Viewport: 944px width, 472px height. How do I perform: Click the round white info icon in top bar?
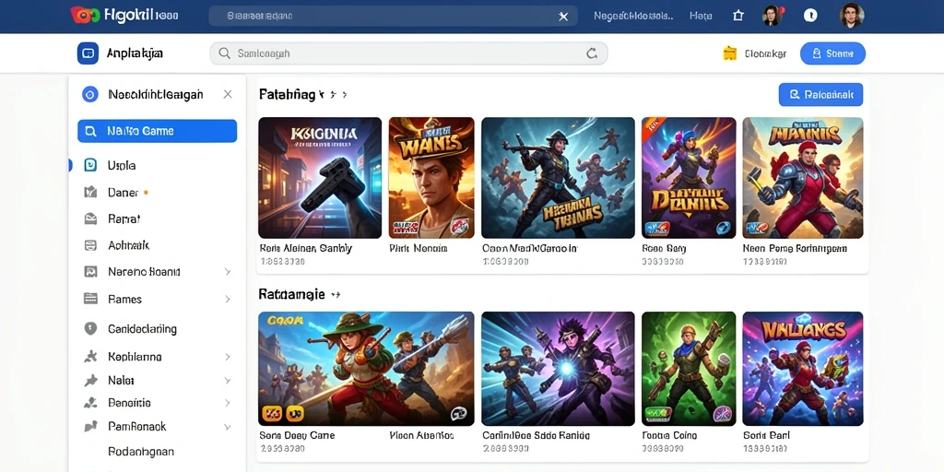coord(810,16)
